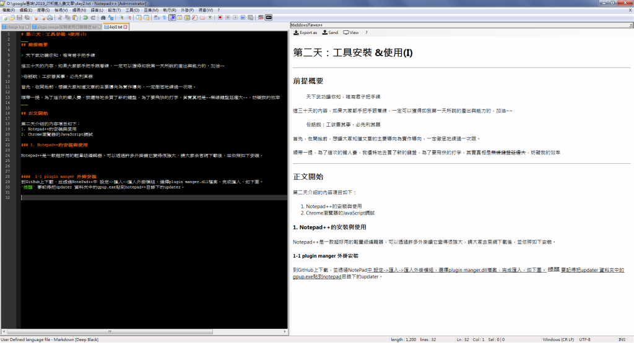
Task: Toggle synchronized horizontal scrolling
Action: (x=146, y=18)
